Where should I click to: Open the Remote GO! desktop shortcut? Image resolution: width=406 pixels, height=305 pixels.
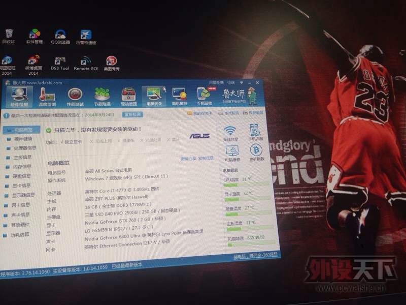click(x=86, y=64)
